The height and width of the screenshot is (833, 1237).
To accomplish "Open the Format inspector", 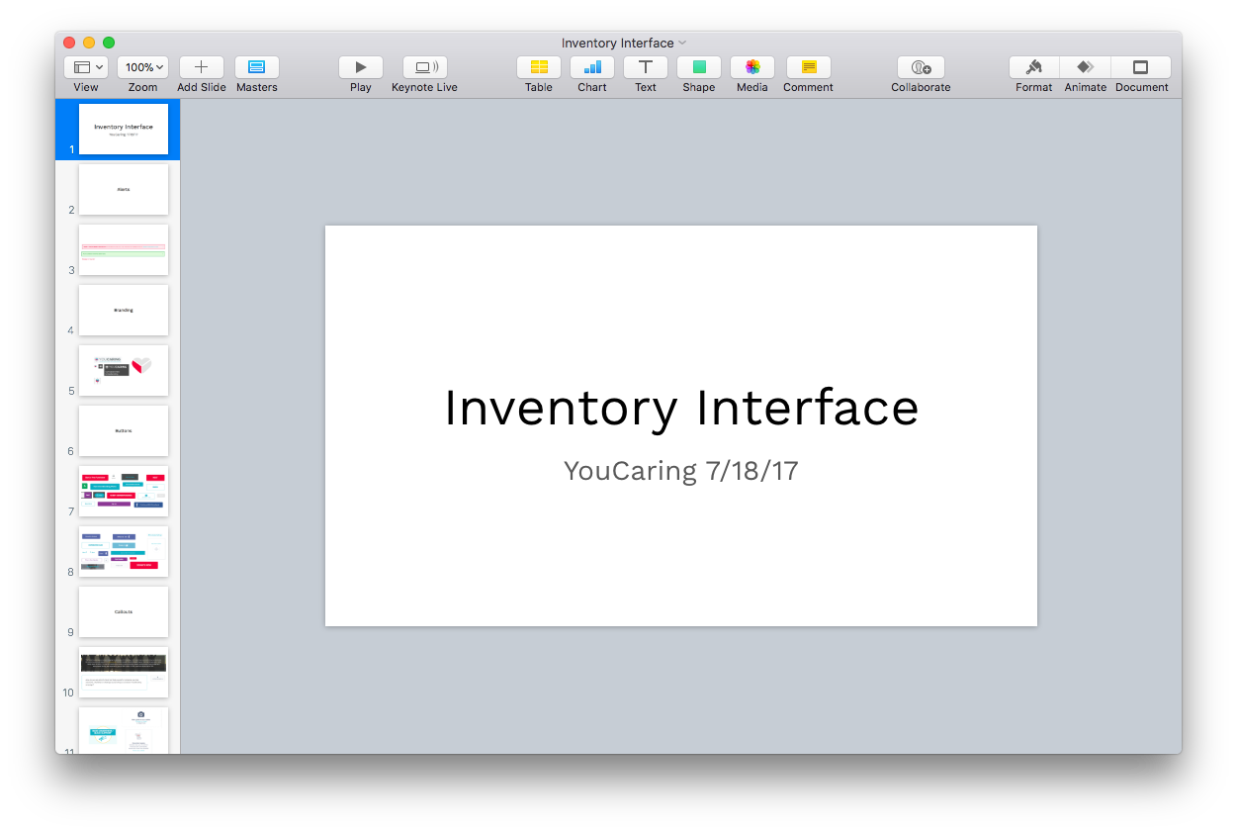I will click(1034, 67).
